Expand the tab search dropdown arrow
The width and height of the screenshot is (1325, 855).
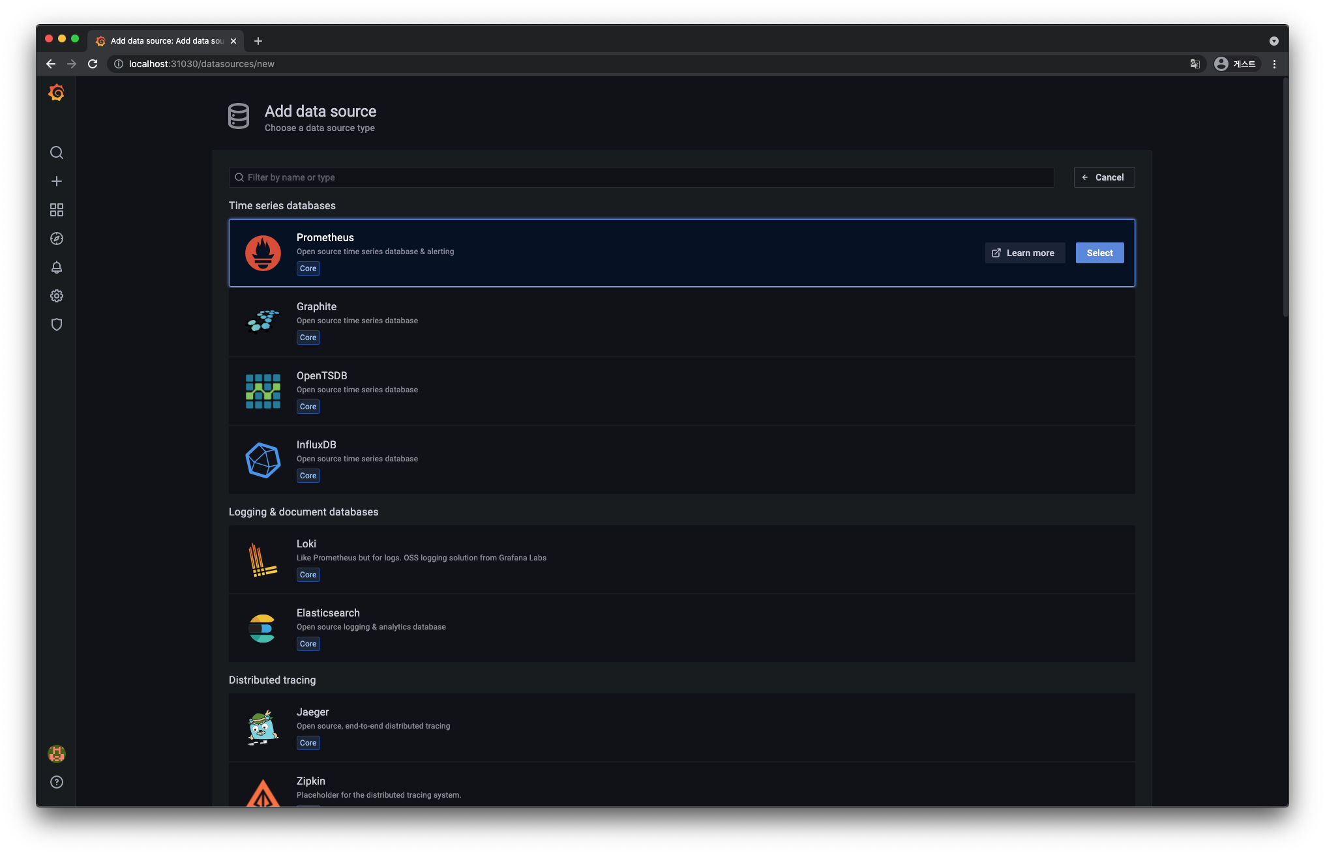(x=1273, y=41)
